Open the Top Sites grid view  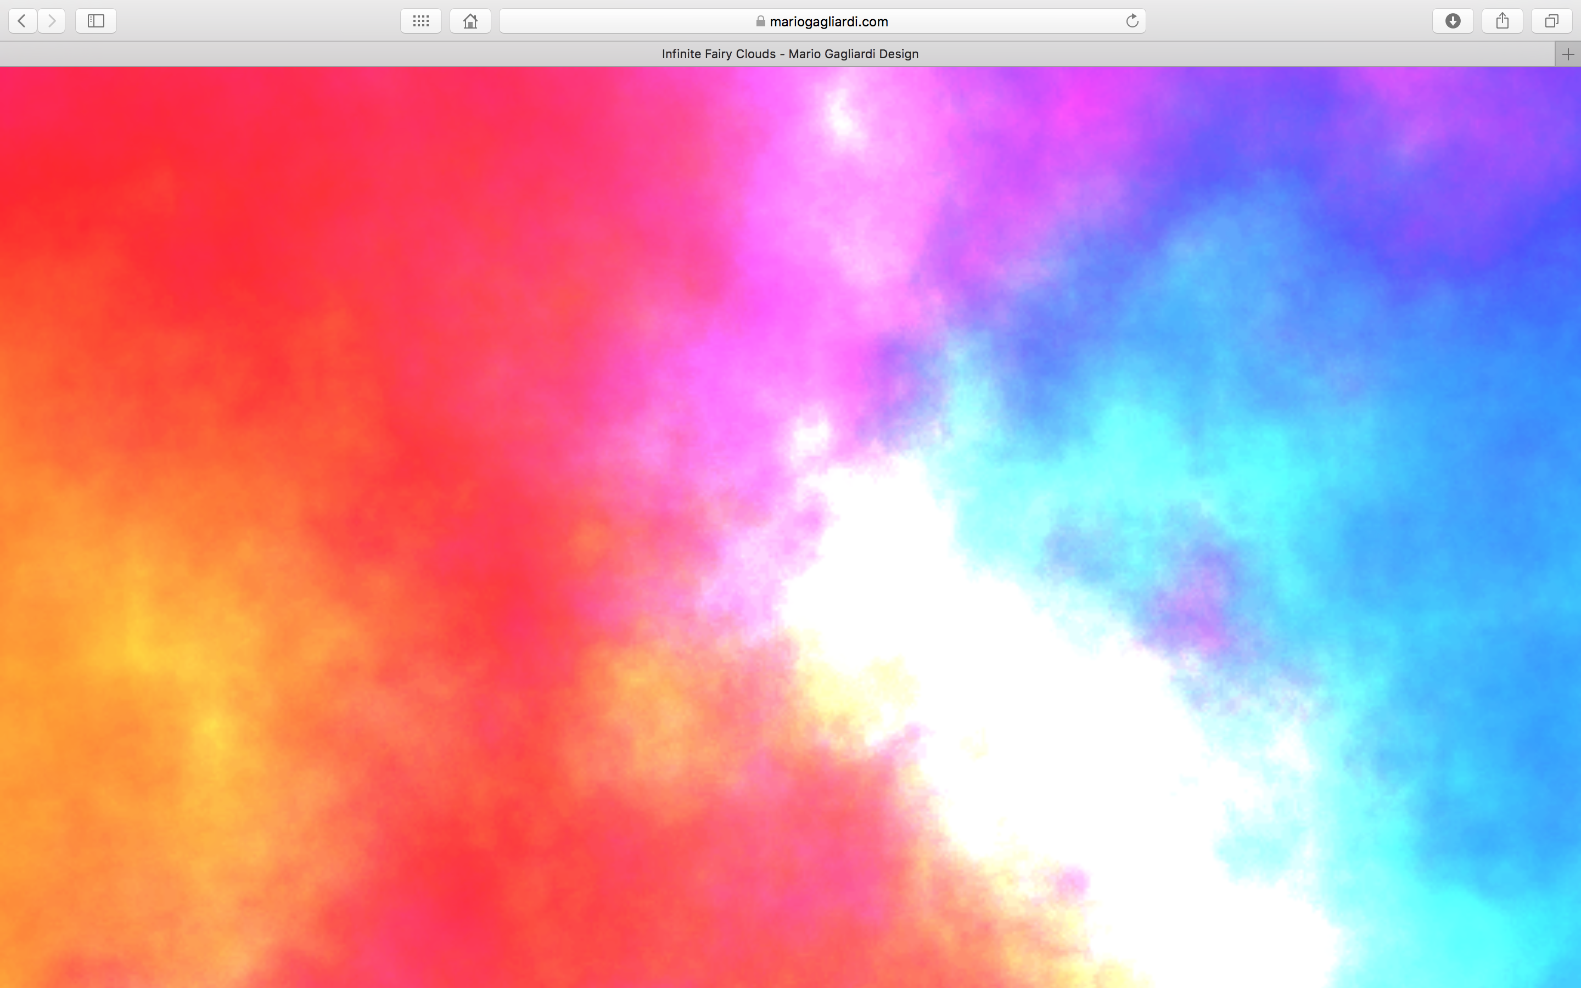click(x=421, y=21)
